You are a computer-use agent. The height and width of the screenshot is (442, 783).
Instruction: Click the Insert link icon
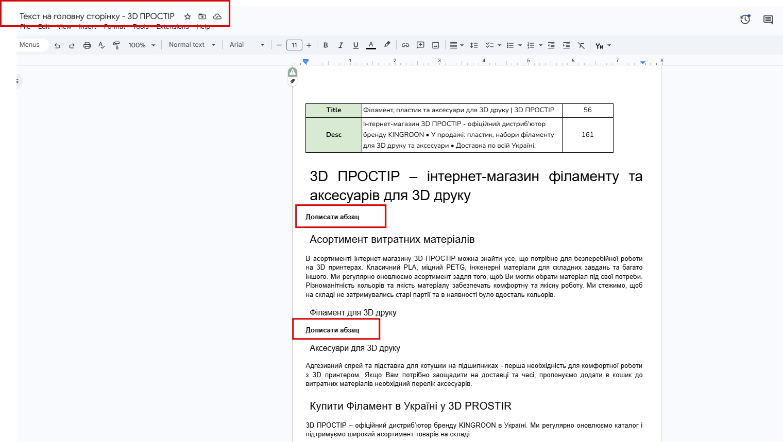click(x=405, y=45)
